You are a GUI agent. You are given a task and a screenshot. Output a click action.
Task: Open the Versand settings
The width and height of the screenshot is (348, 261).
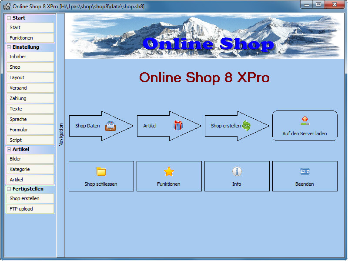pos(30,88)
